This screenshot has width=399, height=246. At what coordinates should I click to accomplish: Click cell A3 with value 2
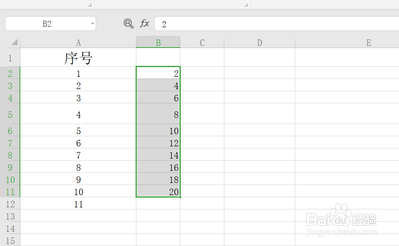pyautogui.click(x=78, y=85)
